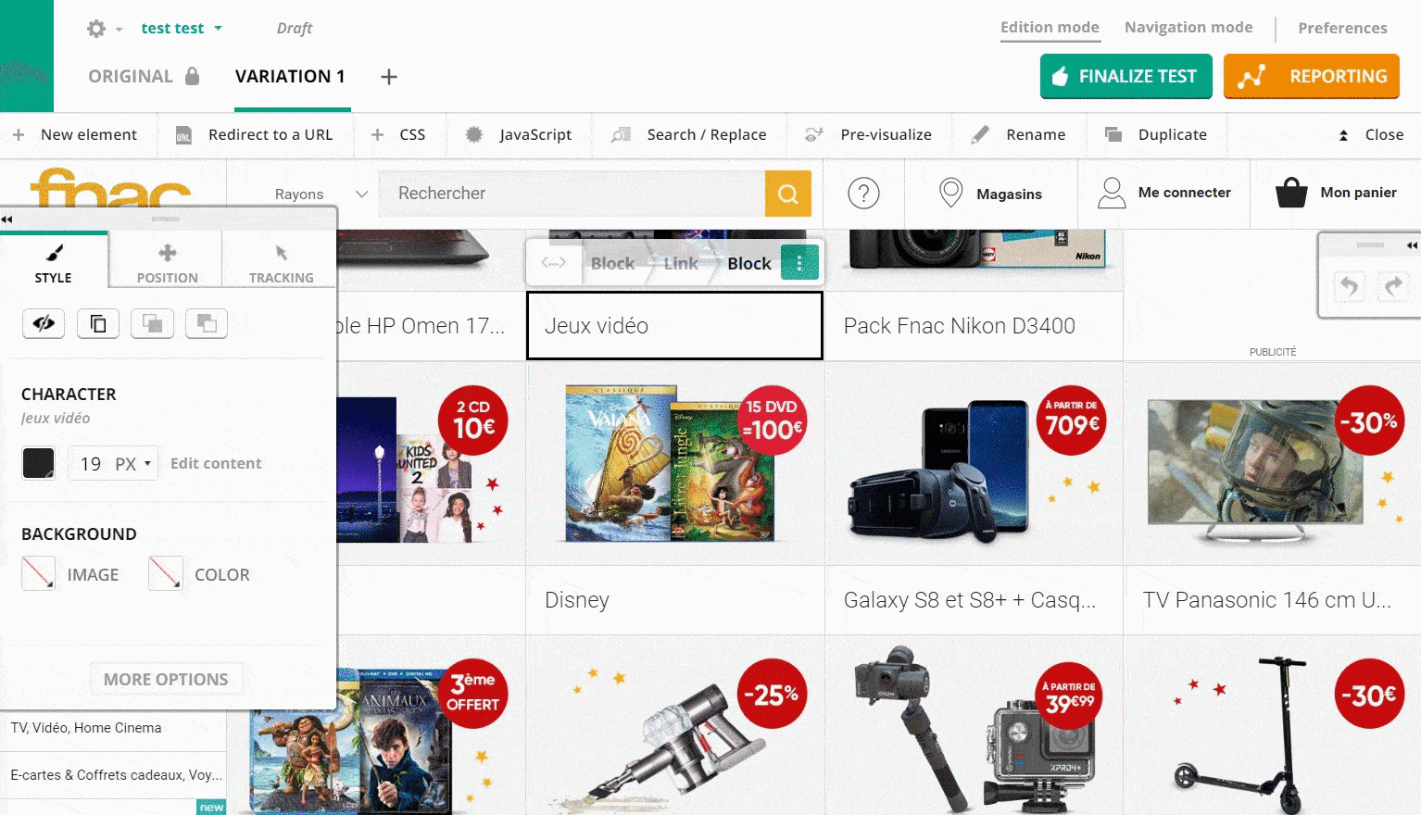Click the orange search magnifier button
Screen dimensions: 1421x815
coord(788,194)
